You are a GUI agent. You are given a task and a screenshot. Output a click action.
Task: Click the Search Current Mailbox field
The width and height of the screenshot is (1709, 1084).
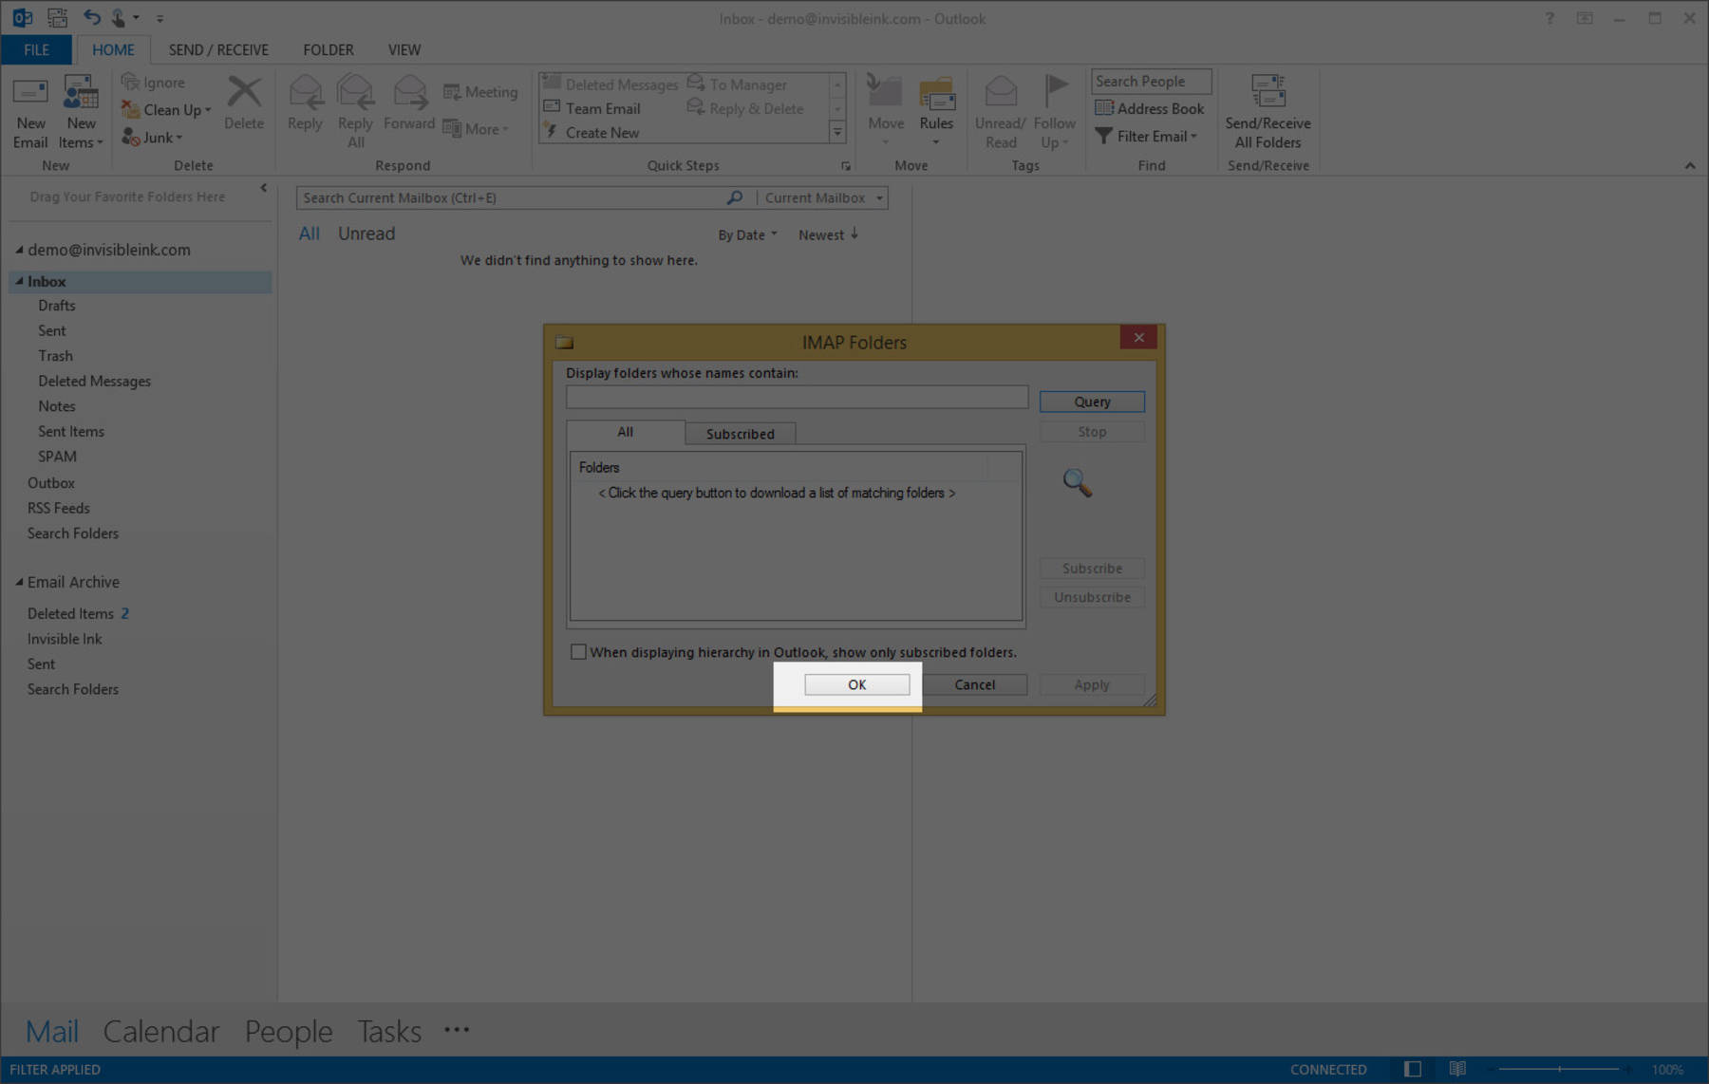(x=513, y=197)
